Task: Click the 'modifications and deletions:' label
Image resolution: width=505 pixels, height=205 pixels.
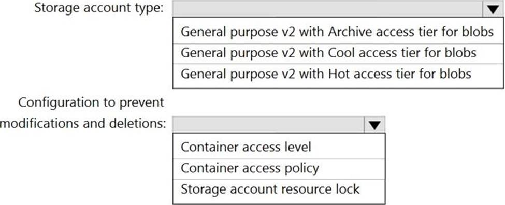Action: pos(83,124)
